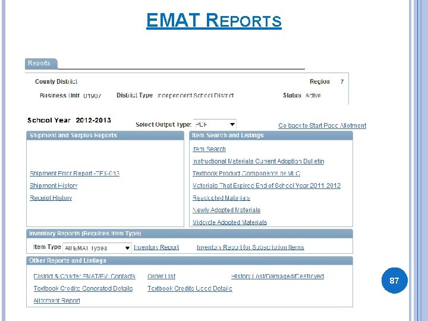428x321 pixels.
Task: Open District & Charter EMAT/EVI Contacts
Action: click(84, 276)
